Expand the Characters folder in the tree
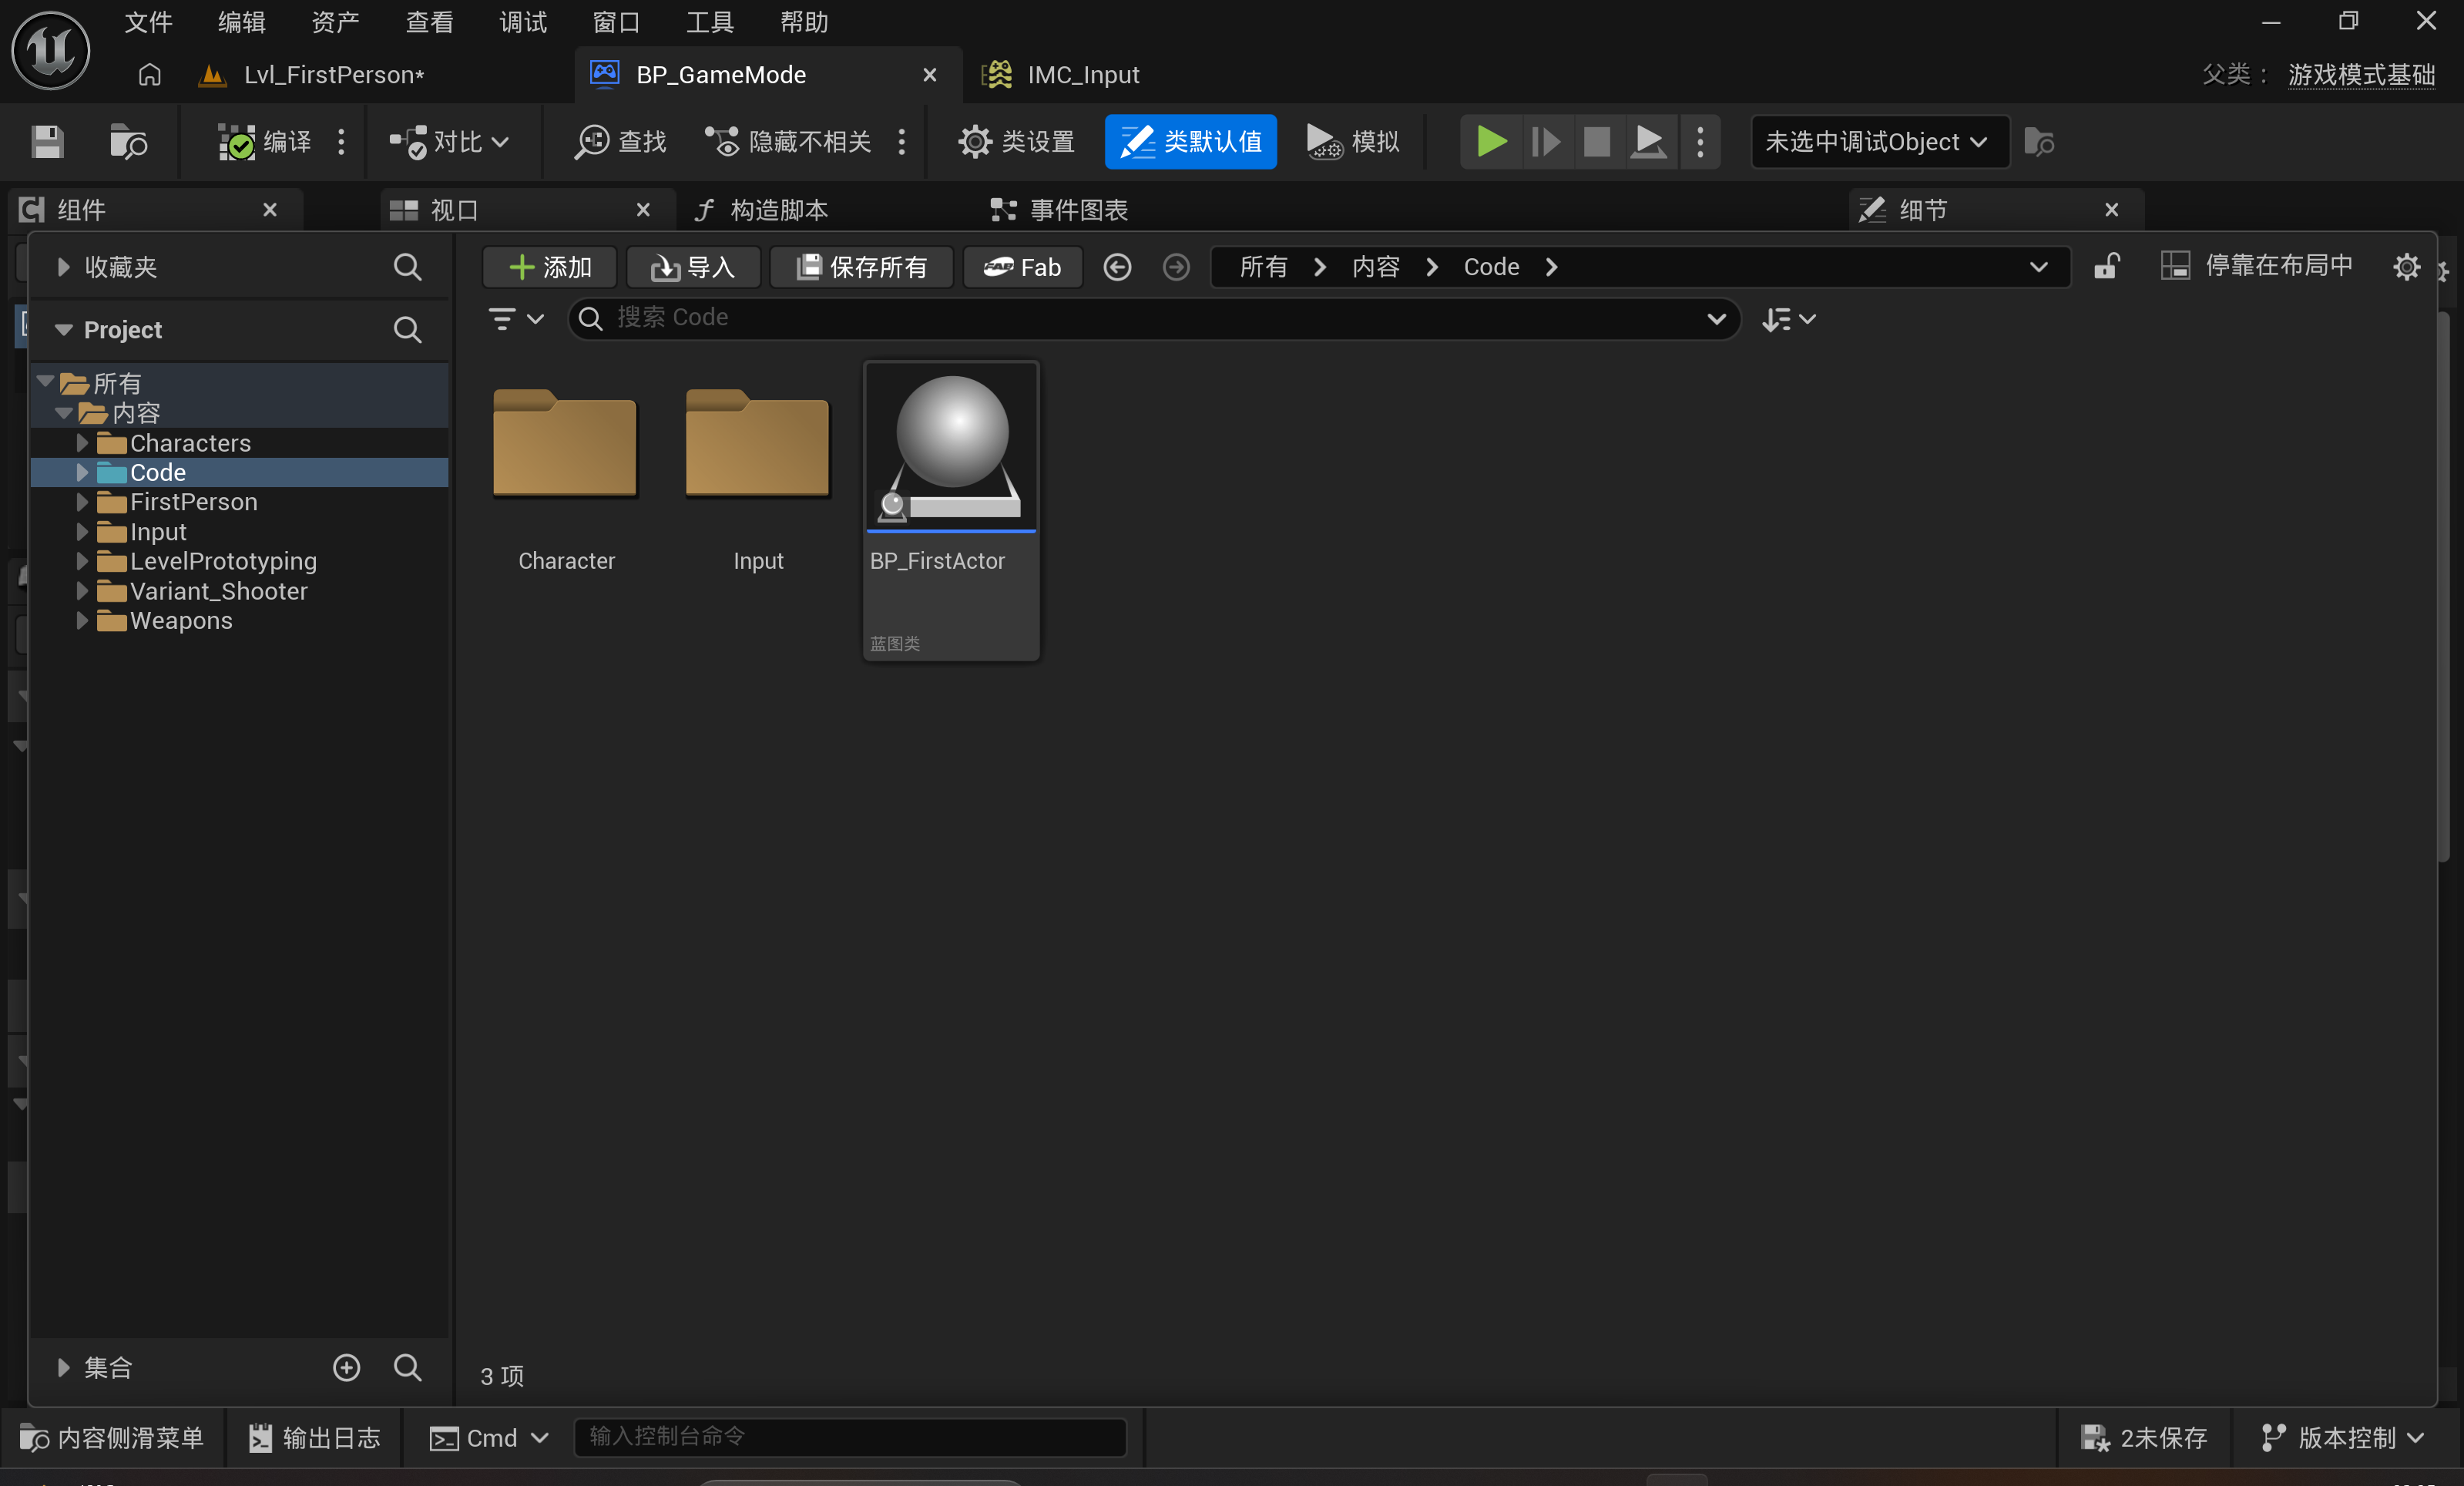2464x1486 pixels. click(83, 442)
